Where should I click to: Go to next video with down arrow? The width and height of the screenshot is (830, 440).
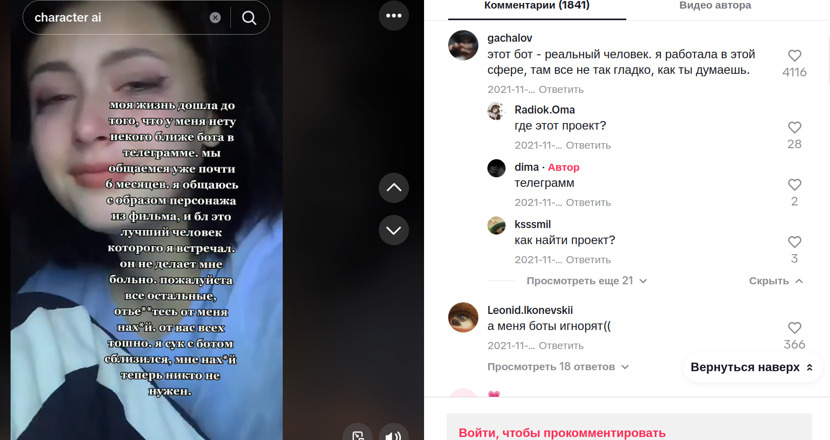pos(394,230)
